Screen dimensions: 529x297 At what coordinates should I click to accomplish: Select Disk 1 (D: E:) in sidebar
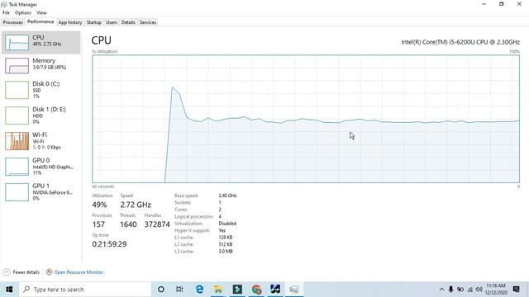[41, 115]
